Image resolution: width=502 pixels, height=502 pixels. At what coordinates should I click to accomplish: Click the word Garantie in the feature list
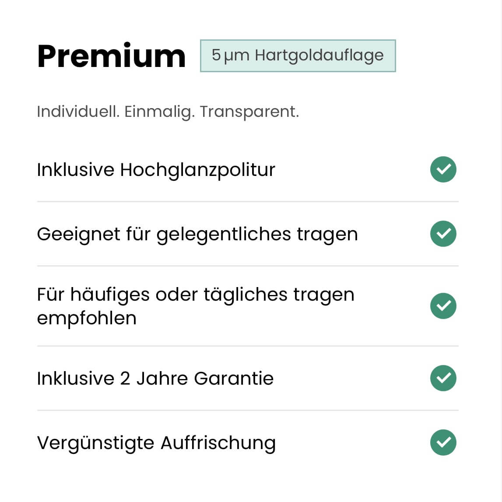coord(234,379)
